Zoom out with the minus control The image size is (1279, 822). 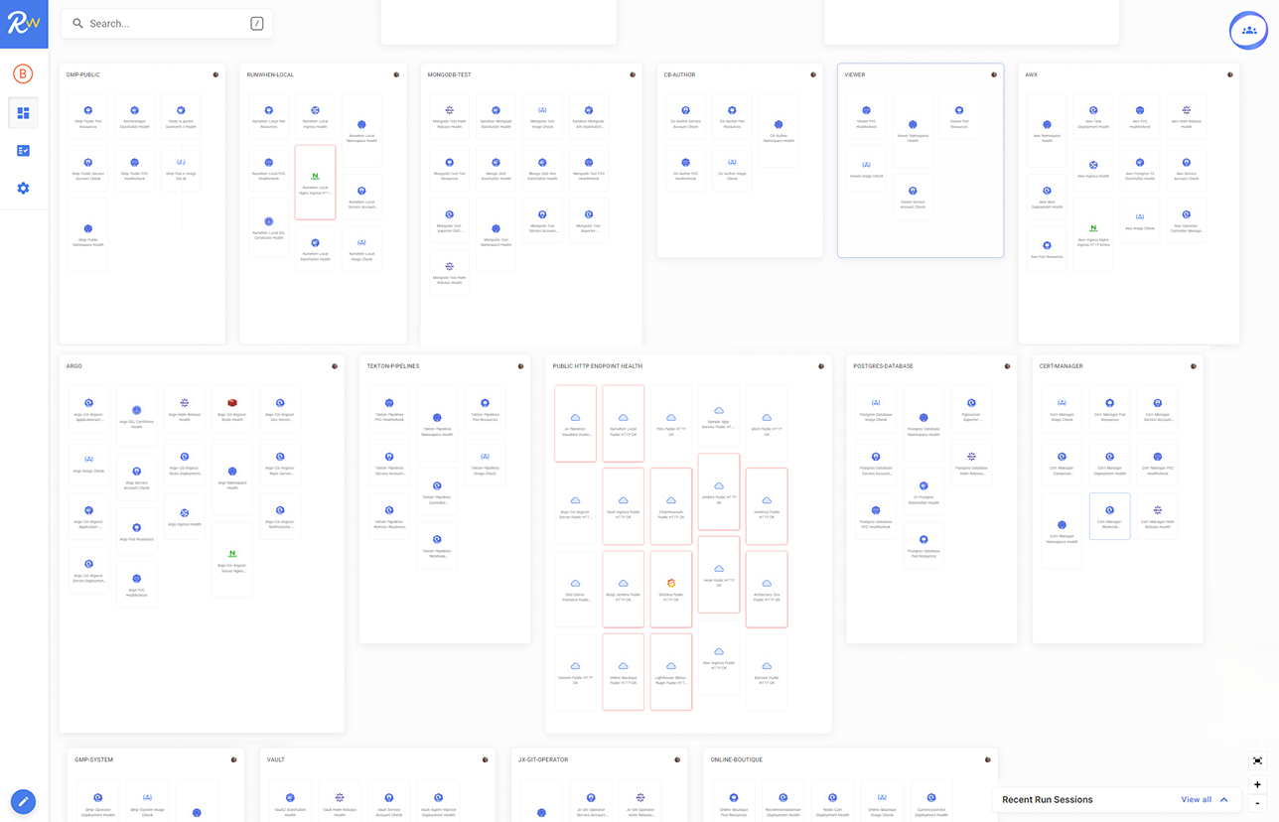pyautogui.click(x=1257, y=802)
